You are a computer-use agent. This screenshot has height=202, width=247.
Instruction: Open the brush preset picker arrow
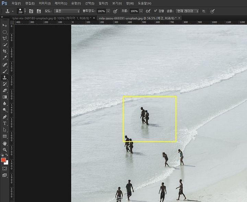[x=25, y=11]
